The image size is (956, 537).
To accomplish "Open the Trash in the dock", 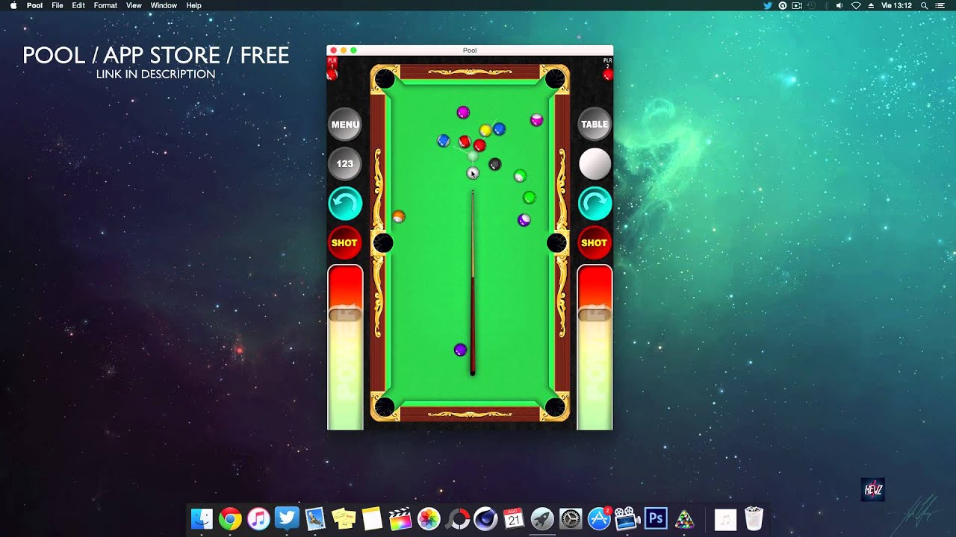I will tap(754, 518).
